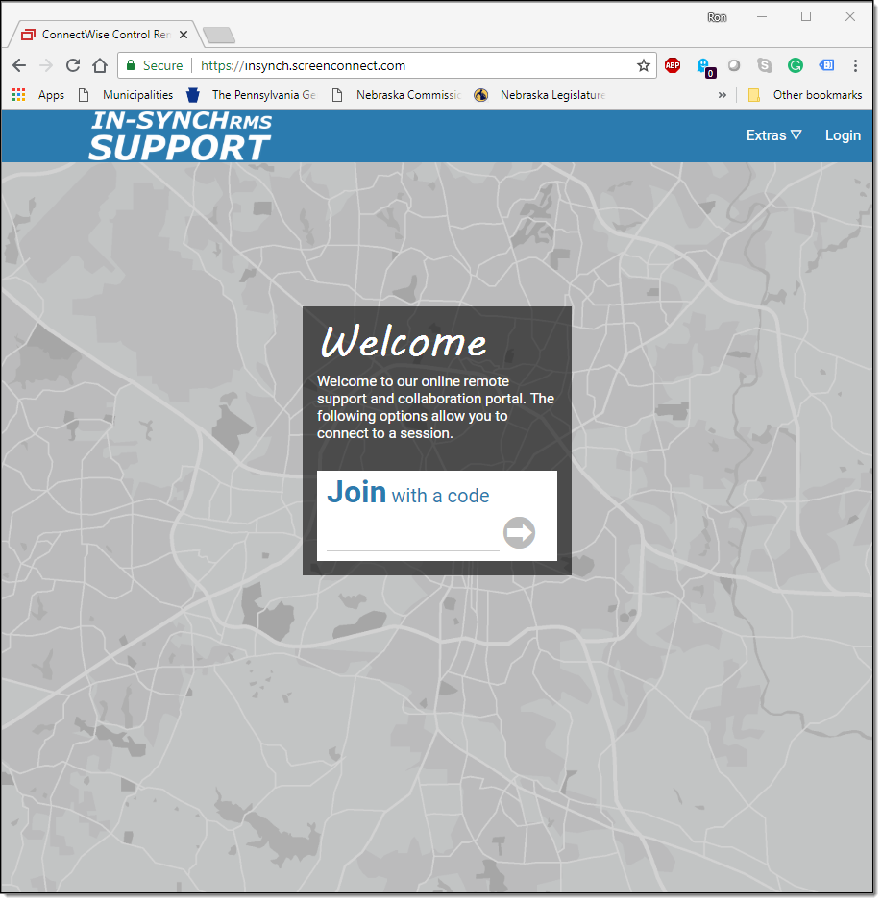Screen dimensions: 882x902
Task: Click the Welcome heading text
Action: pyautogui.click(x=404, y=342)
